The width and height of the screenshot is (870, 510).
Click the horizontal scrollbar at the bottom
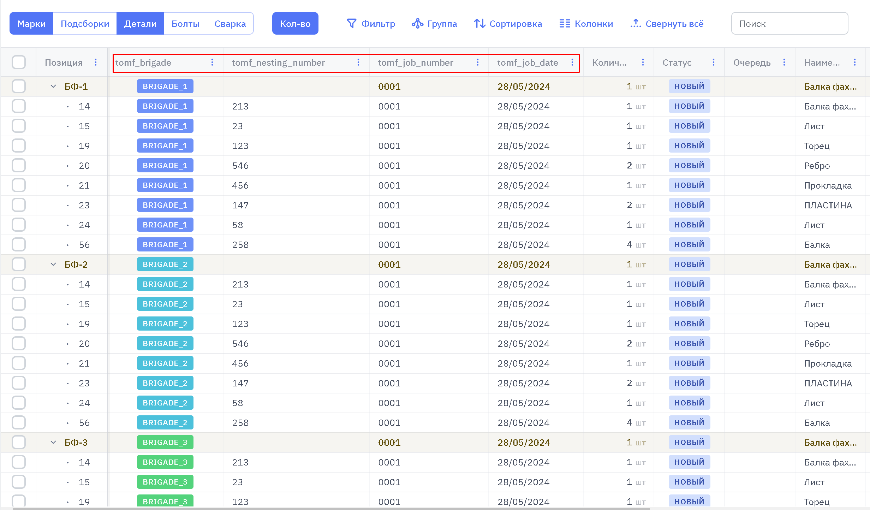pos(331,509)
